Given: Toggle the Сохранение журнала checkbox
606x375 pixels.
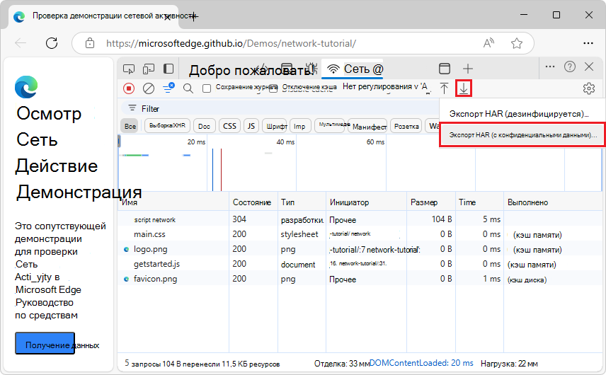Looking at the screenshot, I should click(x=207, y=88).
